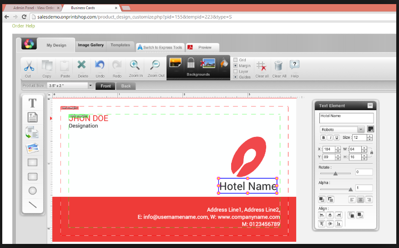Screen dimensions: 399x248
Task: Switch to the Back side
Action: point(126,86)
